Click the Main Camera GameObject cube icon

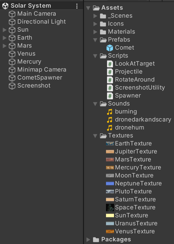tap(12, 14)
